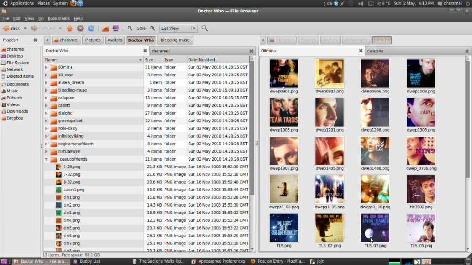The image size is (472, 265).
Task: Open the volume control icon
Action: click(360, 3)
